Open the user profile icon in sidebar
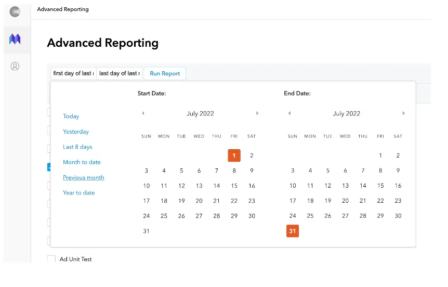 pos(15,67)
